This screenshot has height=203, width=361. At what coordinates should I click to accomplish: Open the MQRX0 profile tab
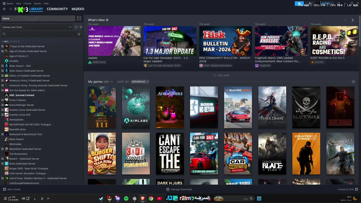coord(78,9)
